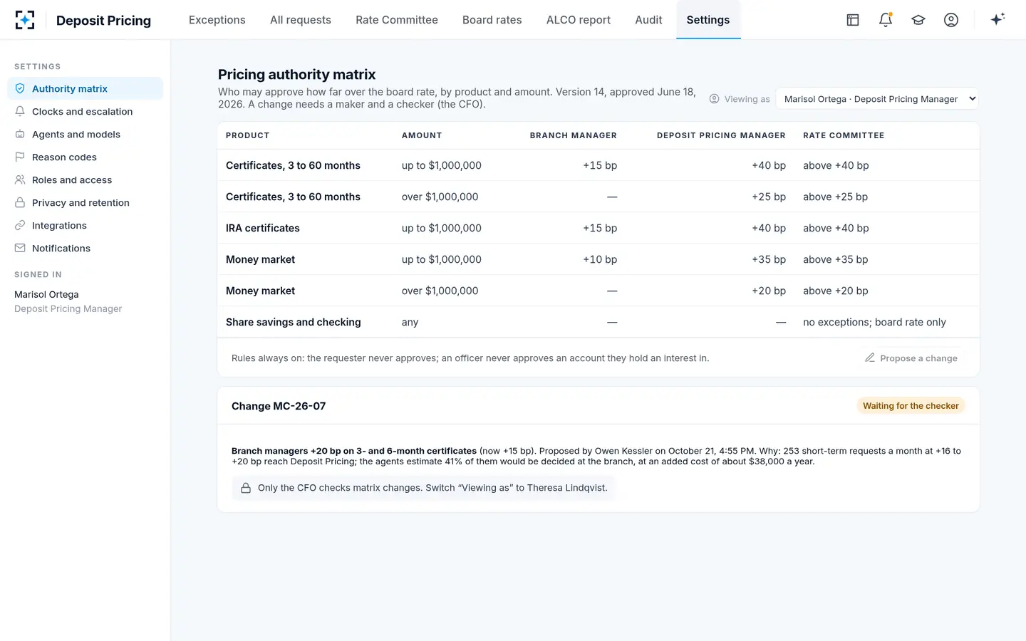The height and width of the screenshot is (641, 1026).
Task: Open the ALCO report tab
Action: pos(579,20)
